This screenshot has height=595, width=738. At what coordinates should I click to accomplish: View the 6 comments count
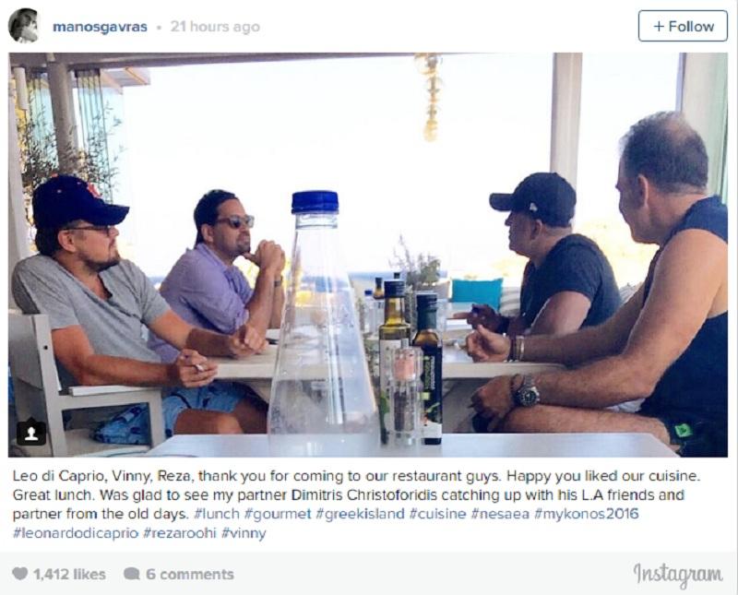pyautogui.click(x=190, y=575)
